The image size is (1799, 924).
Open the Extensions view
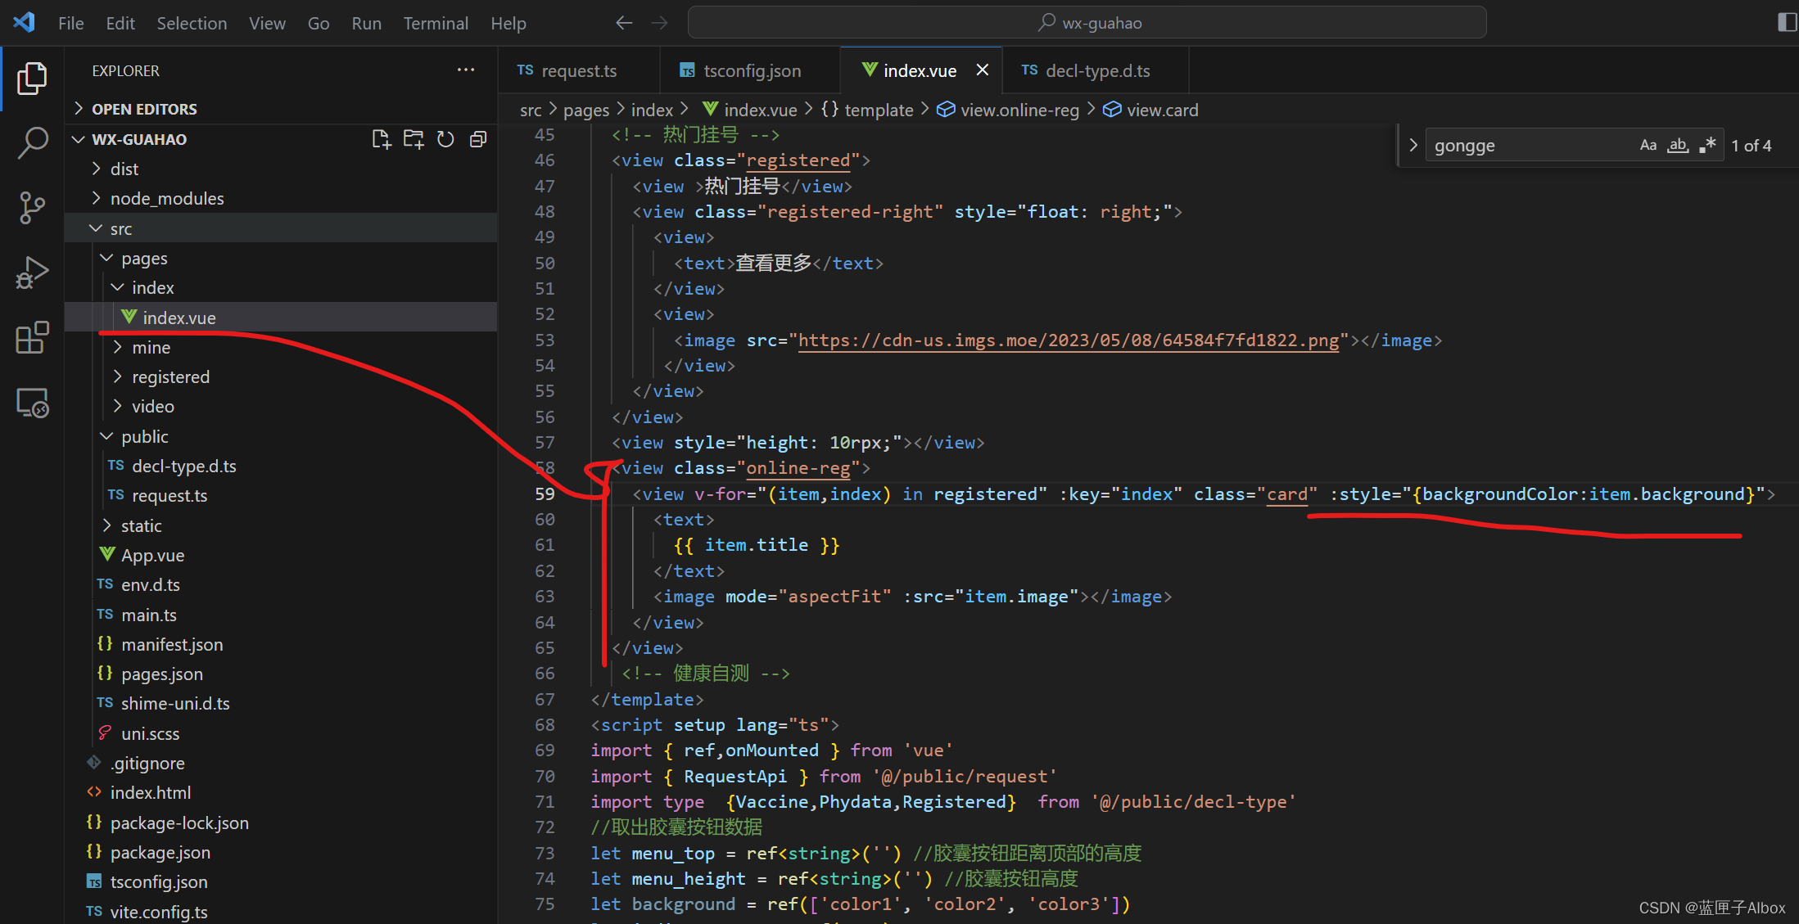point(32,337)
